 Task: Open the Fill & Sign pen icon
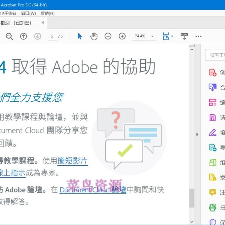click(213, 133)
